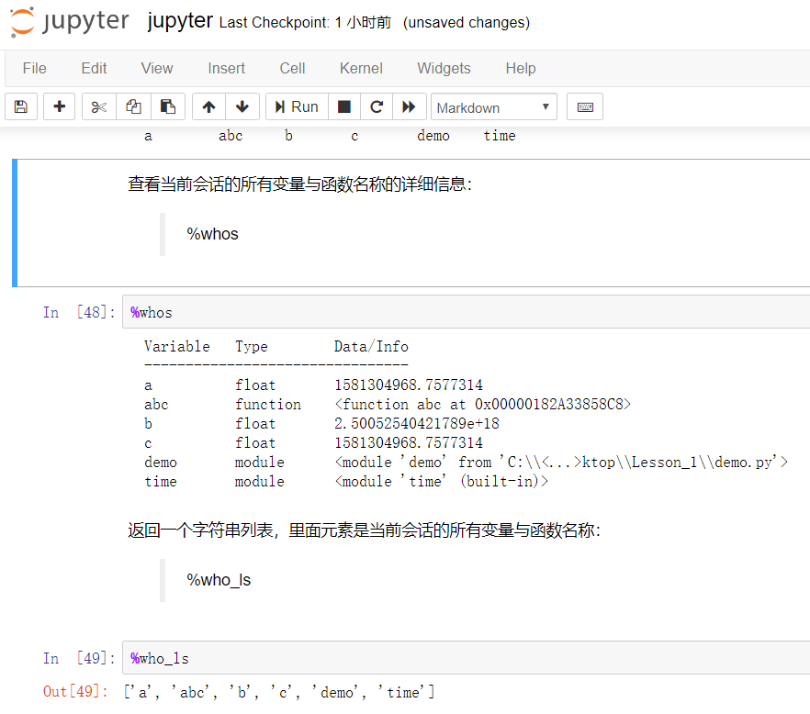Run the current cell

(x=297, y=106)
